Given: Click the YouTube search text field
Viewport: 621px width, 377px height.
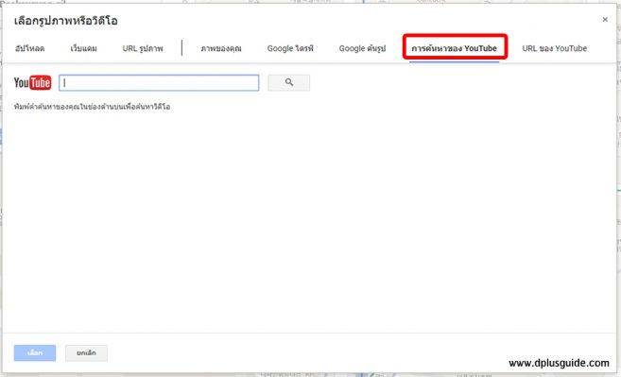Looking at the screenshot, I should pos(159,83).
